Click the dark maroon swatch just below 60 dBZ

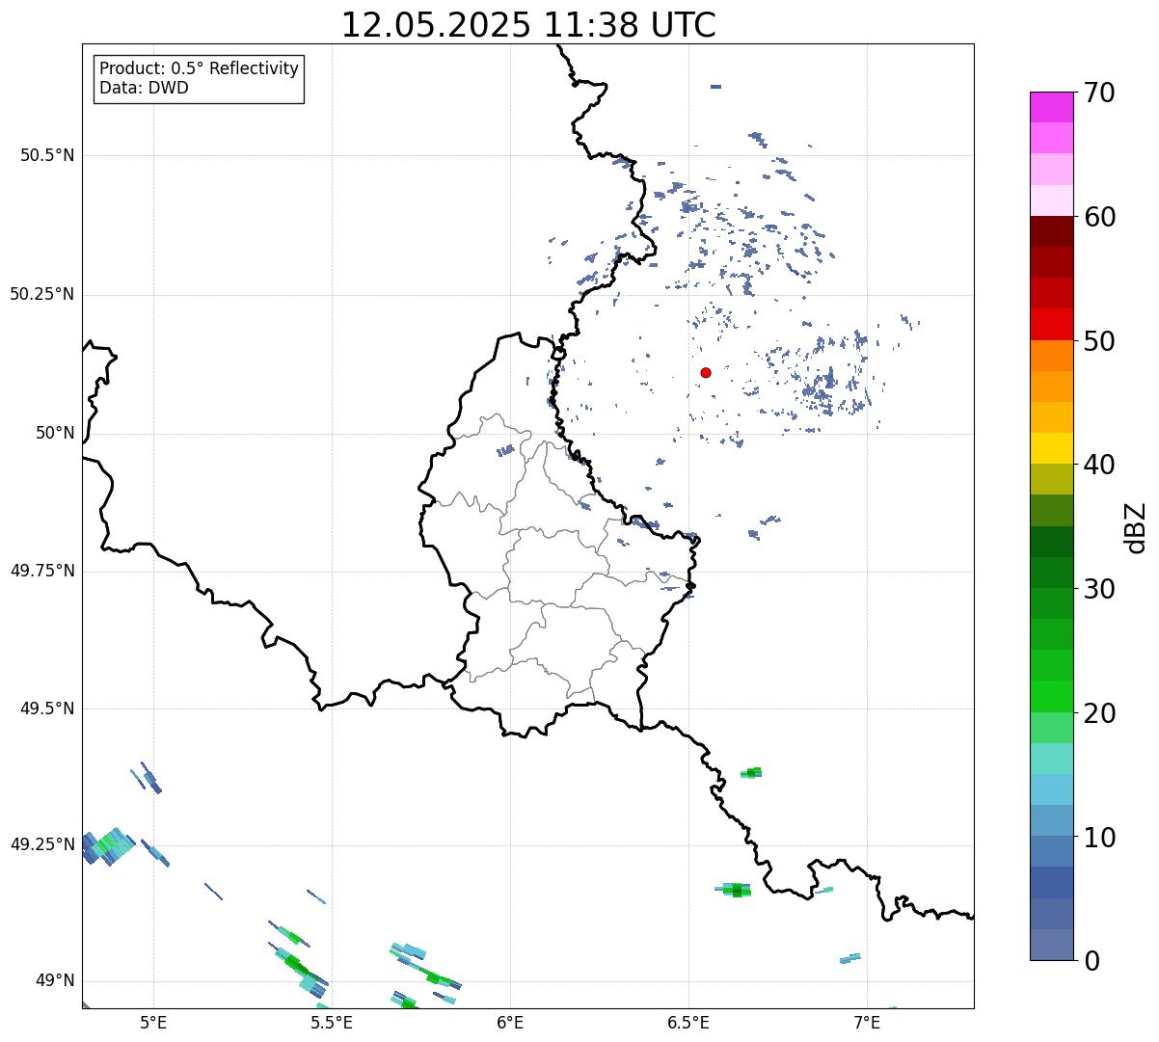tap(1052, 231)
